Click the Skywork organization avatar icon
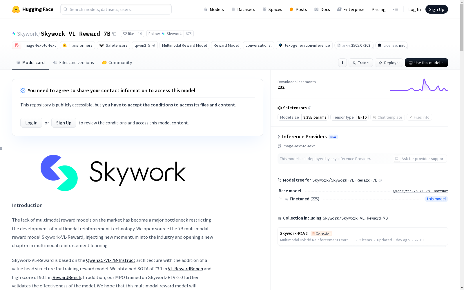The height and width of the screenshot is (290, 464). coord(14,34)
